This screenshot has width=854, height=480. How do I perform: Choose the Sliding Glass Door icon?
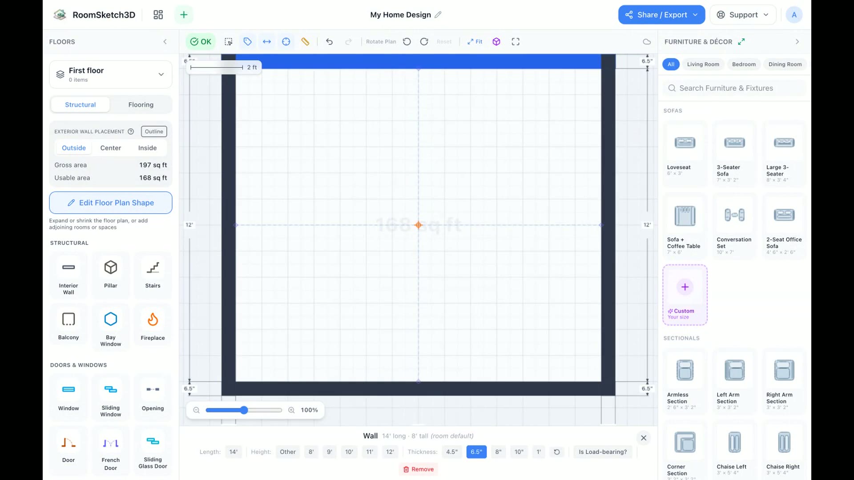pyautogui.click(x=153, y=450)
